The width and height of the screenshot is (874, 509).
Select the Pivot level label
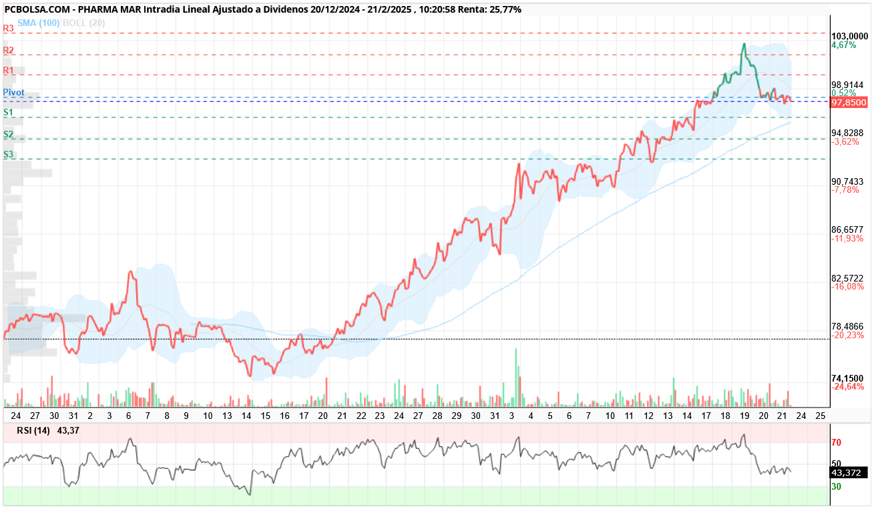[14, 92]
